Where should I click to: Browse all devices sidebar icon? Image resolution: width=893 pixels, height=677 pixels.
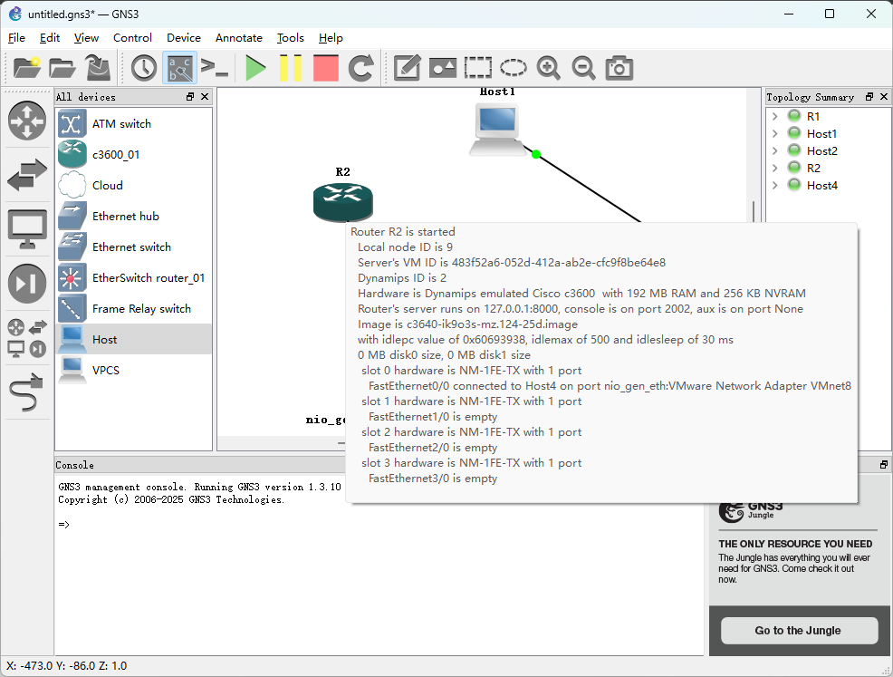[27, 338]
